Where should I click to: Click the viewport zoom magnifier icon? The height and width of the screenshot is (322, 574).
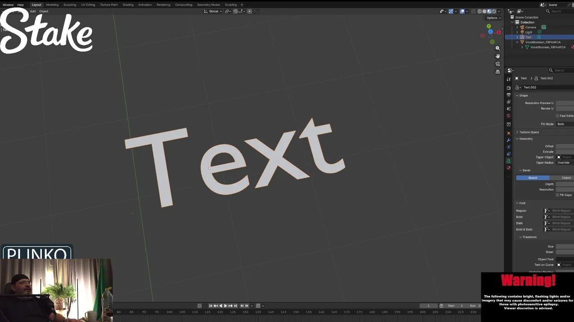[x=497, y=48]
